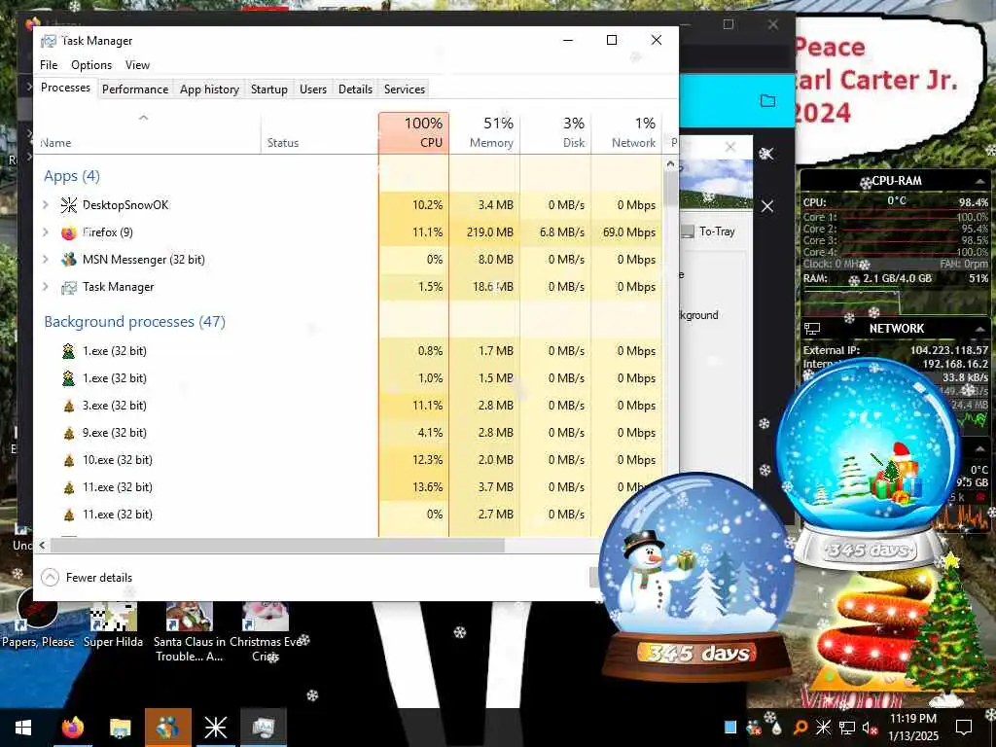
Task: Sort processes by the Disk column
Action: coord(555,132)
